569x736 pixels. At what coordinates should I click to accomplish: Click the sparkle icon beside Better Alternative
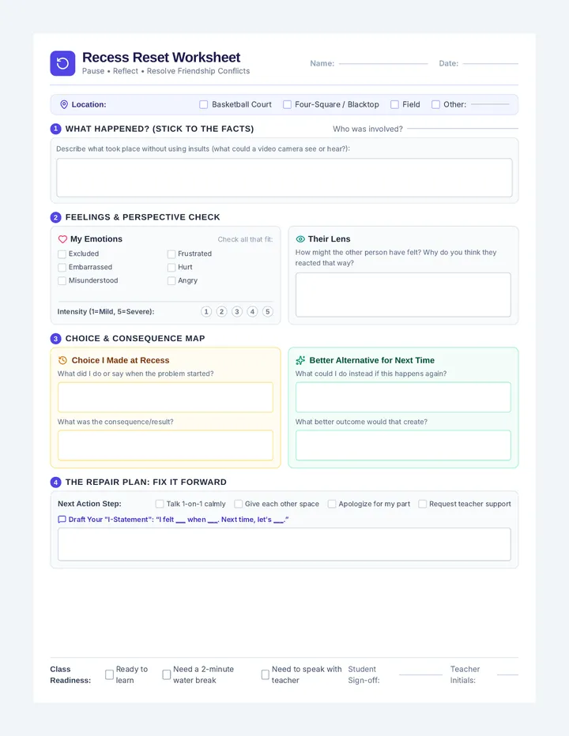click(300, 360)
